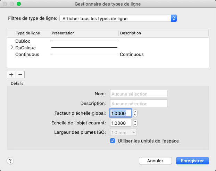Viewport: 216px width, 171px height.
Task: Click the Echelle de l'objet courant stepper
Action: point(135,123)
